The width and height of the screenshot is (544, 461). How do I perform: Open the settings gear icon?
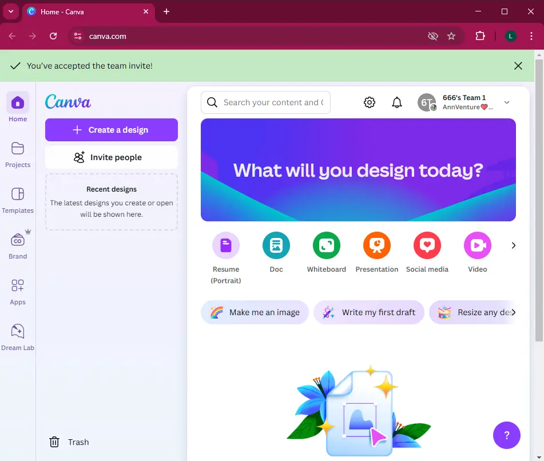coord(370,102)
